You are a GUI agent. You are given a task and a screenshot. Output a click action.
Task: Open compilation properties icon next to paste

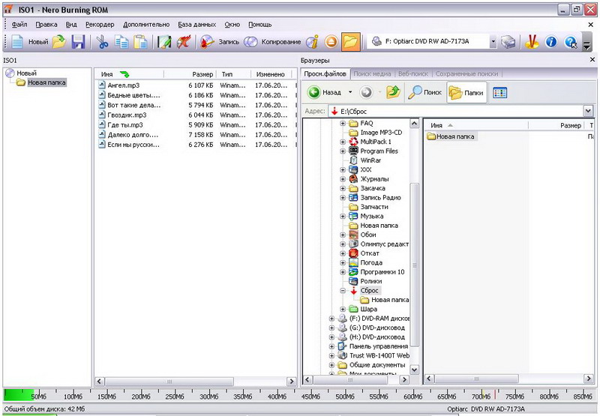click(164, 42)
